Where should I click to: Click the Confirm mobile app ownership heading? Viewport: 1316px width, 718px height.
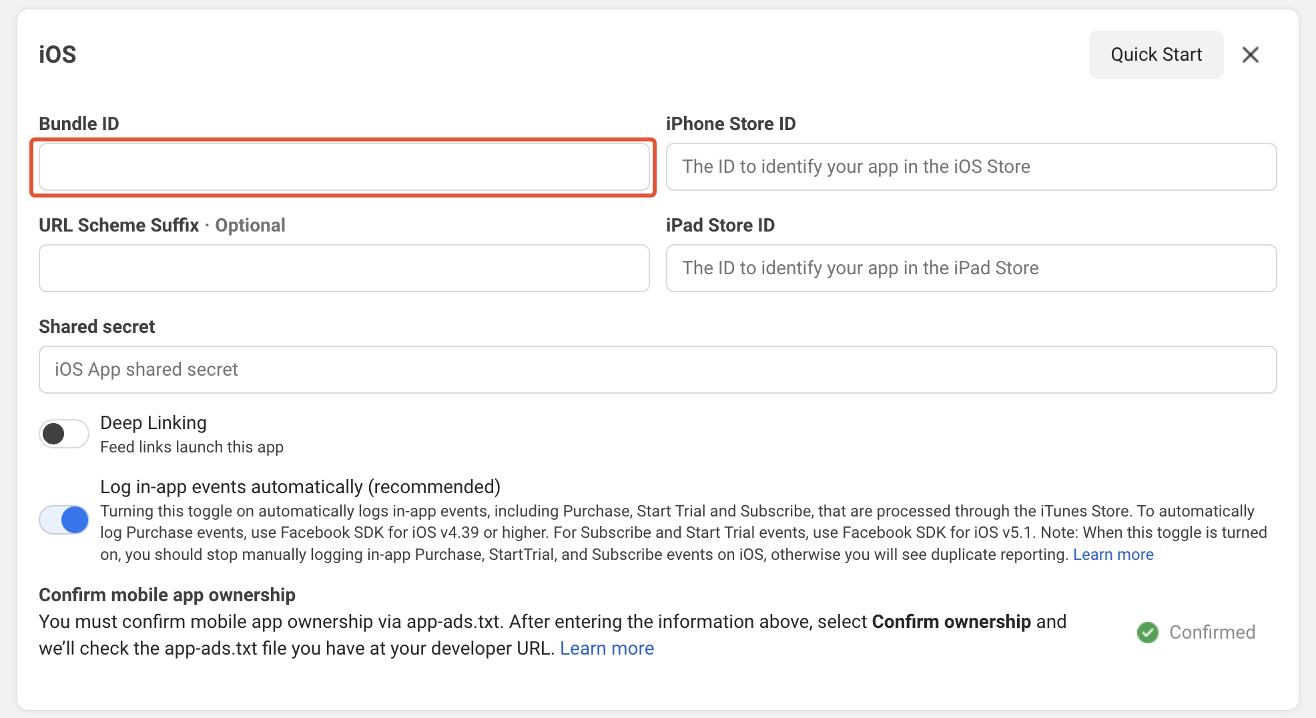[x=167, y=595]
